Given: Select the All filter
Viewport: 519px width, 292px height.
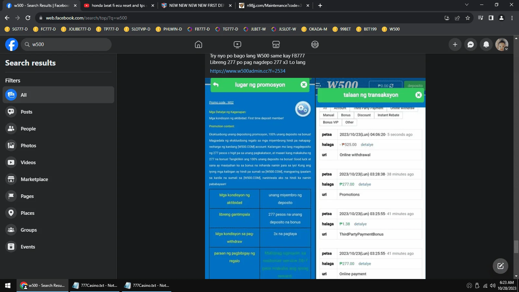Looking at the screenshot, I should (58, 95).
